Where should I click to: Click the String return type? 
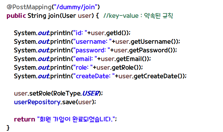pos(37,16)
